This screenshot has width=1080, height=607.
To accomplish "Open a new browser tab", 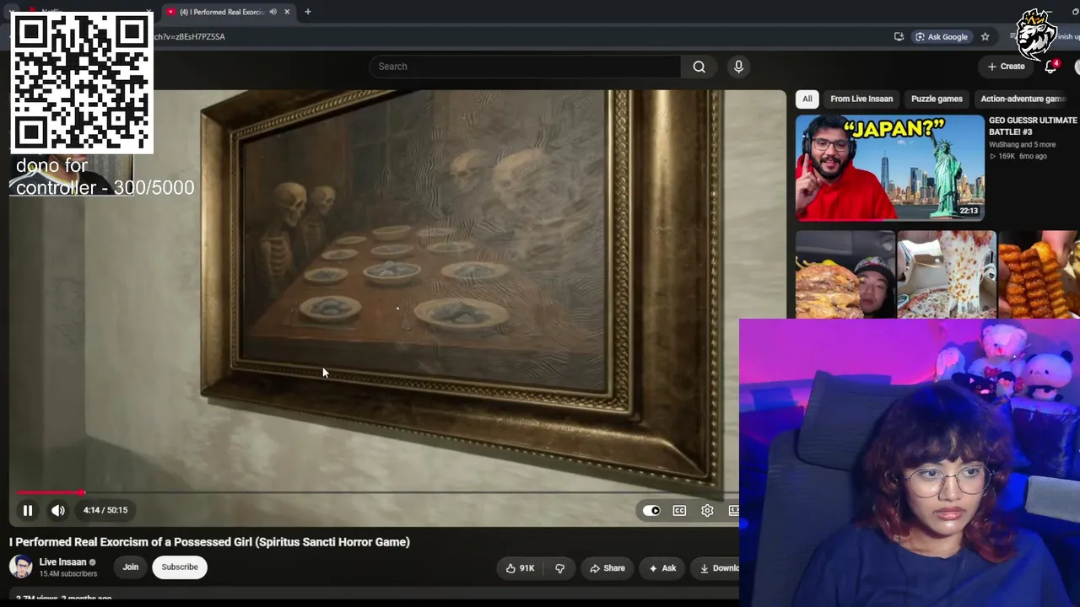I will [x=308, y=12].
